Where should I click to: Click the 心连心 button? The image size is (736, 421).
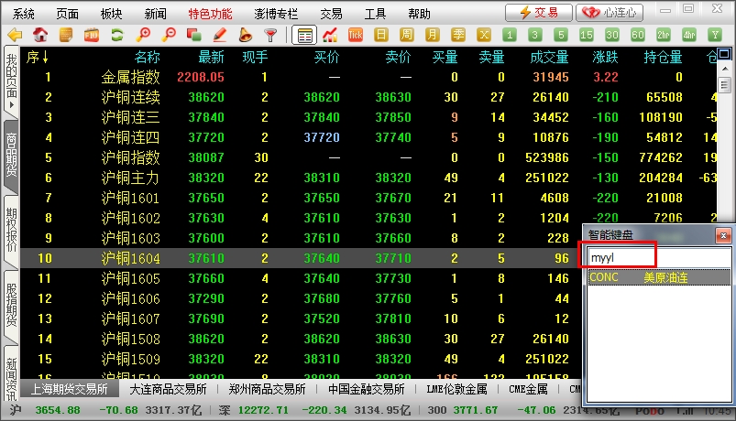coord(610,12)
